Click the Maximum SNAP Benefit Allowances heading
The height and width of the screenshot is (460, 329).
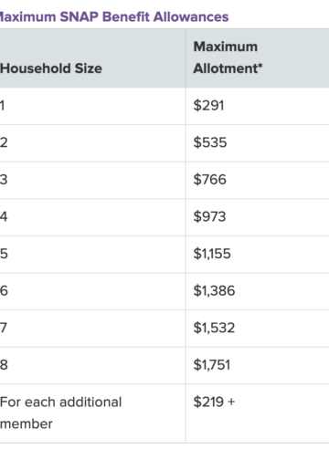(114, 16)
